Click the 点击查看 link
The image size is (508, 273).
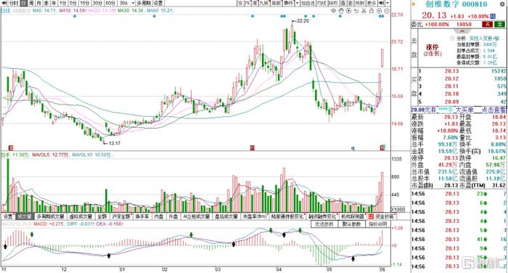click(493, 110)
